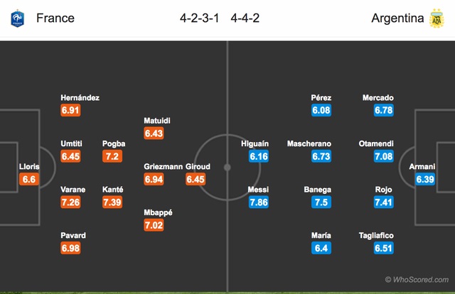Select Messi's 7.86 rating badge

click(259, 202)
